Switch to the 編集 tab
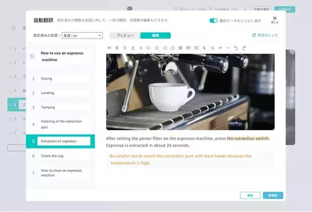Viewport: 312px width, 212px height. point(155,35)
